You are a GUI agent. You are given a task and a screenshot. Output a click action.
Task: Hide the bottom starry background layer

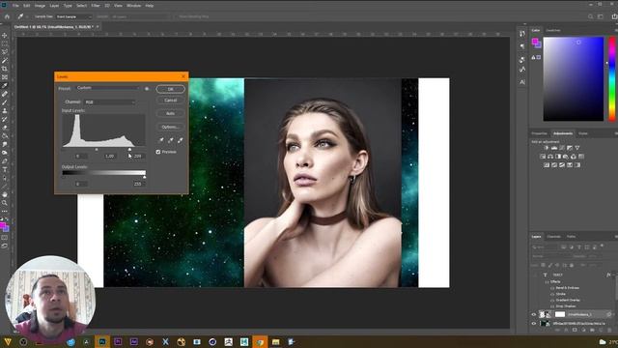(x=534, y=324)
